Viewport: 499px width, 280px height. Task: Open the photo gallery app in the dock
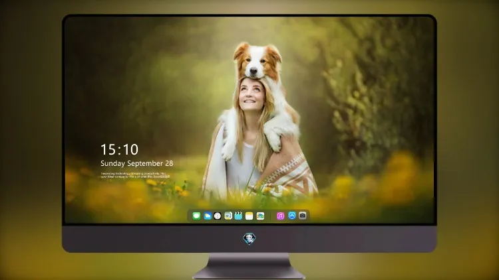click(x=260, y=216)
